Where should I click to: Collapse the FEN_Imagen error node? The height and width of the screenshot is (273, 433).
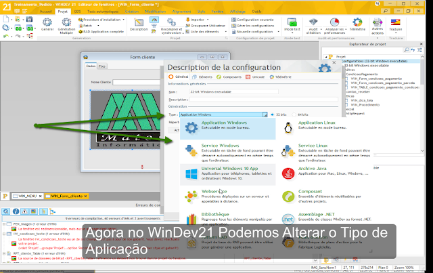tap(4, 224)
